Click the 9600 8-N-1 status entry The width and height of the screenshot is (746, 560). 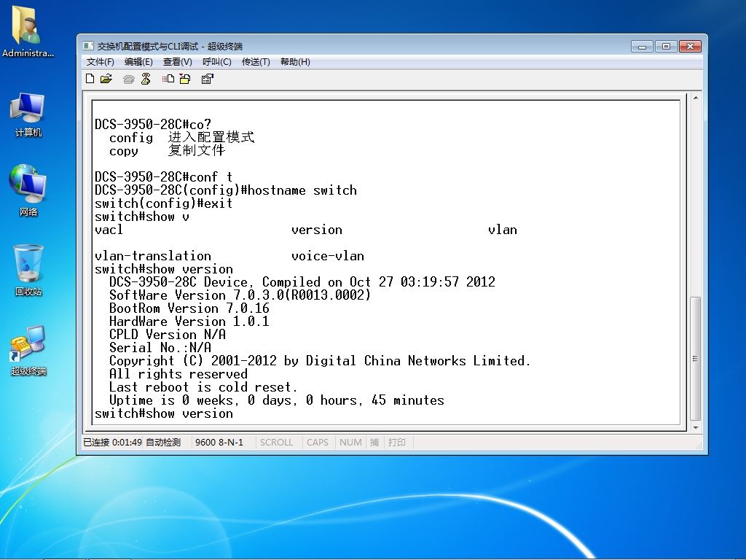tap(219, 443)
